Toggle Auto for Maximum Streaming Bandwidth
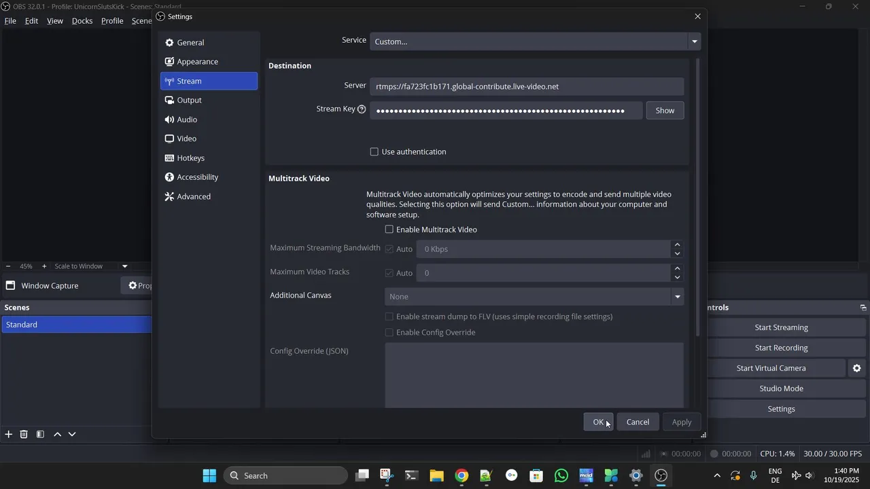870x489 pixels. tap(389, 249)
